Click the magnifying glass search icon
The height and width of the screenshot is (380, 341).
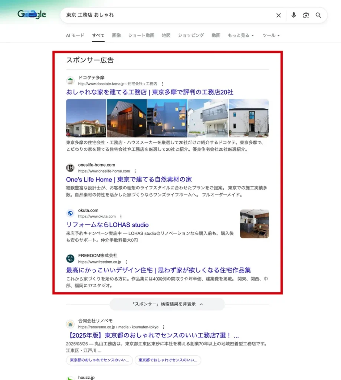pyautogui.click(x=318, y=15)
